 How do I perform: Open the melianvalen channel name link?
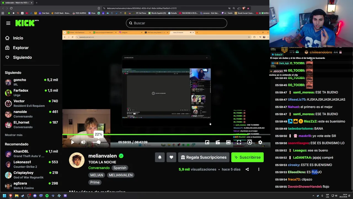(x=103, y=156)
